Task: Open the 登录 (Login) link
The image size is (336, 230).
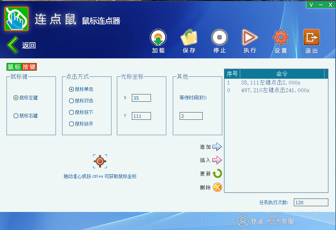Action: (251, 221)
